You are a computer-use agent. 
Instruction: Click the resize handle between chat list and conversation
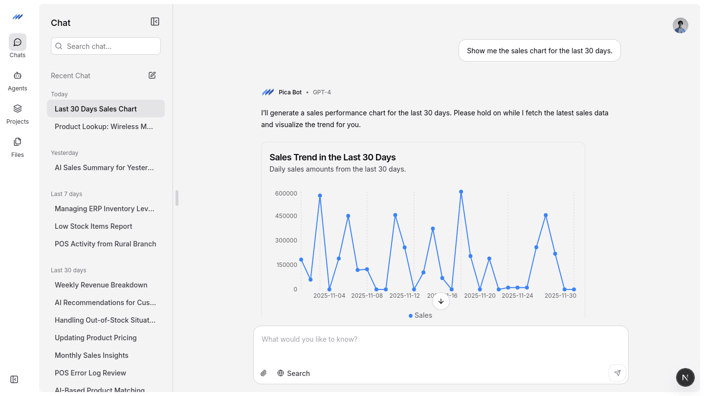click(177, 198)
